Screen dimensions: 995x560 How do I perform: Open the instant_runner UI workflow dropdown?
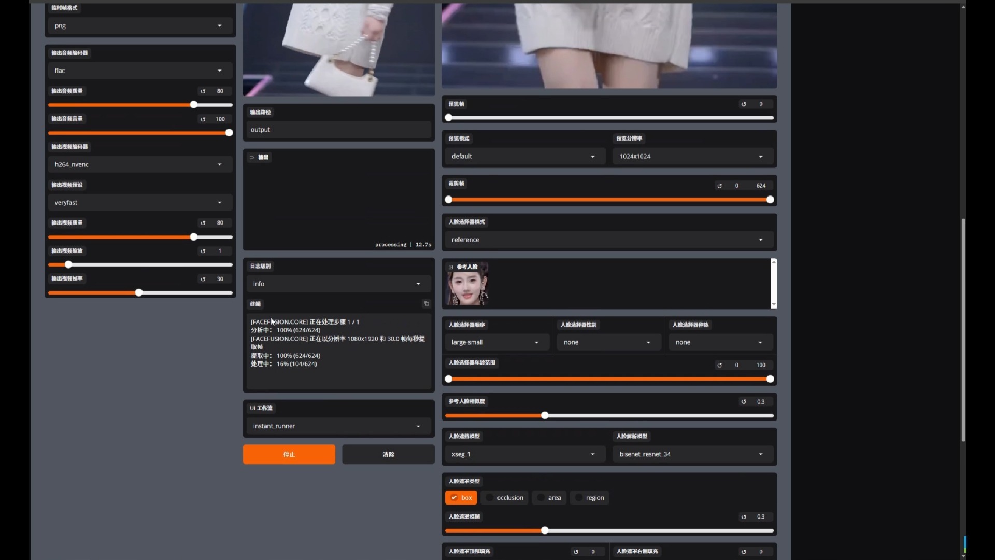pos(338,426)
